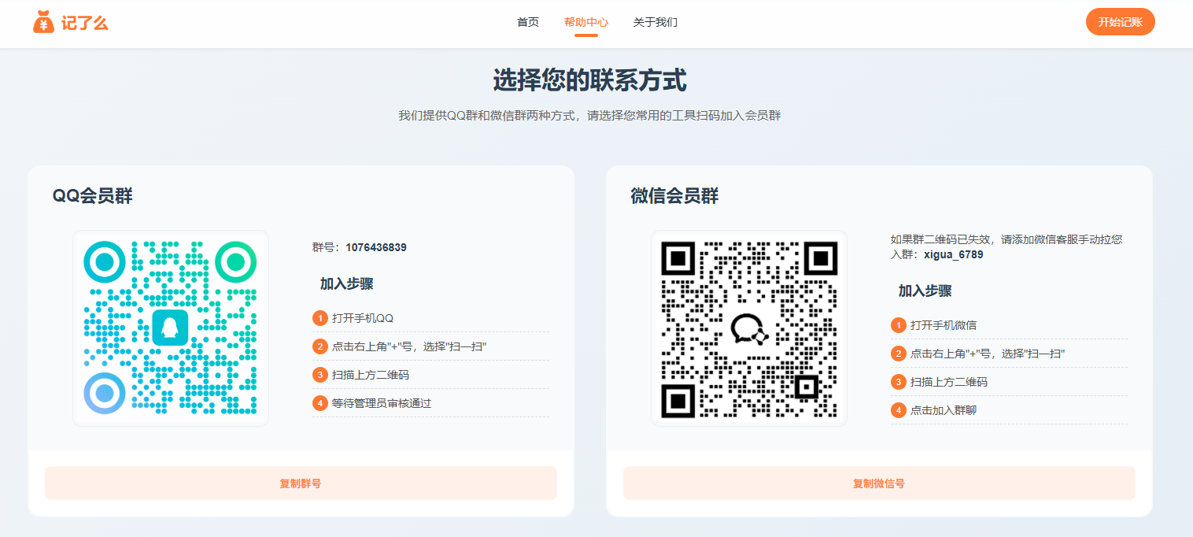Click 加入步骤 heading in the WeChat card
The image size is (1193, 537).
click(x=925, y=291)
